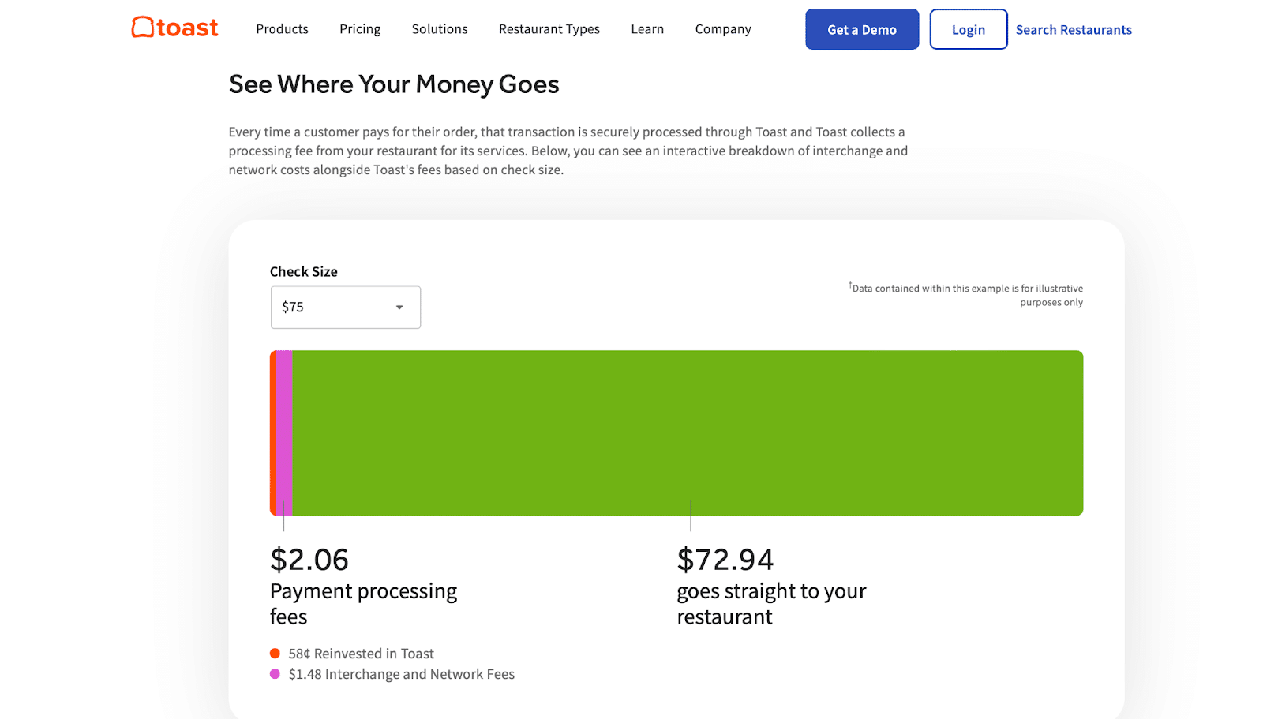Click the $72.94 restaurant amount
The image size is (1263, 719).
[725, 560]
